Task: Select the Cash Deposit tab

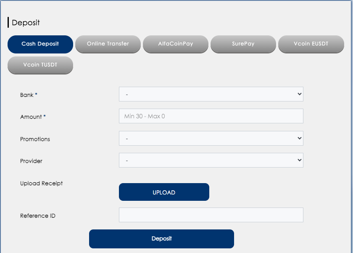Action: 40,44
